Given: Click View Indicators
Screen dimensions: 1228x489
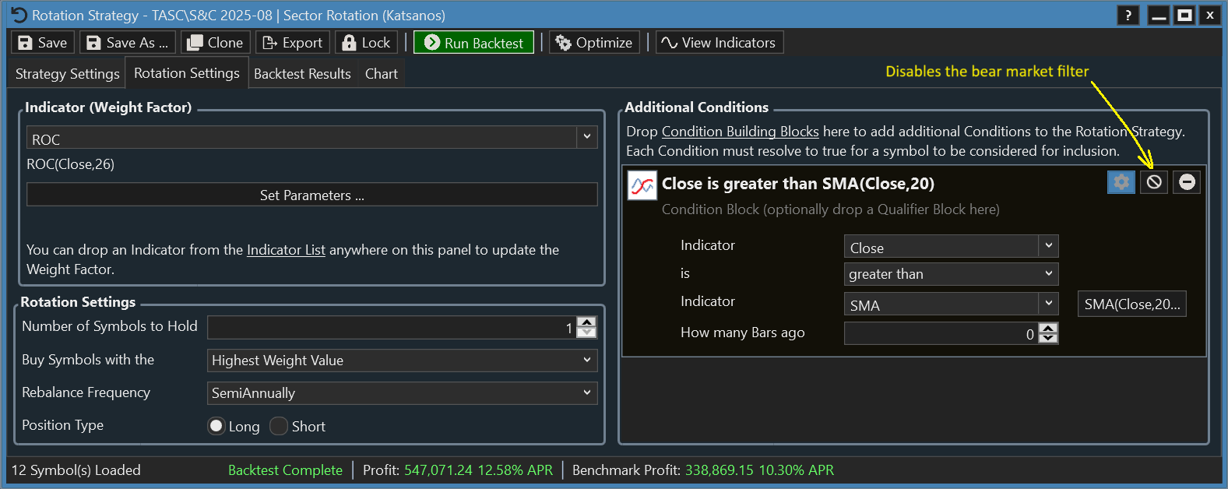Looking at the screenshot, I should point(719,43).
